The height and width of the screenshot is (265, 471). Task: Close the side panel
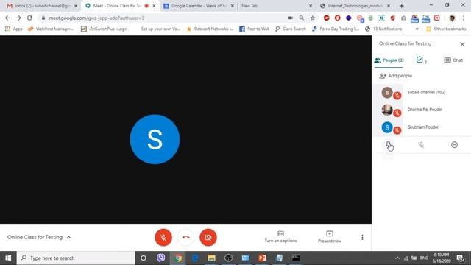point(462,44)
